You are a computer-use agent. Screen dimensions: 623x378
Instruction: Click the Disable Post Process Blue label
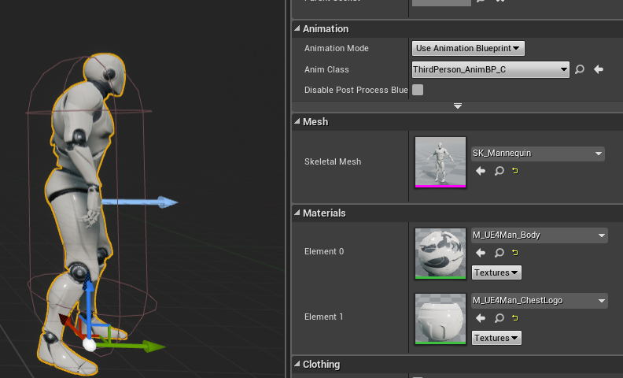(x=356, y=90)
